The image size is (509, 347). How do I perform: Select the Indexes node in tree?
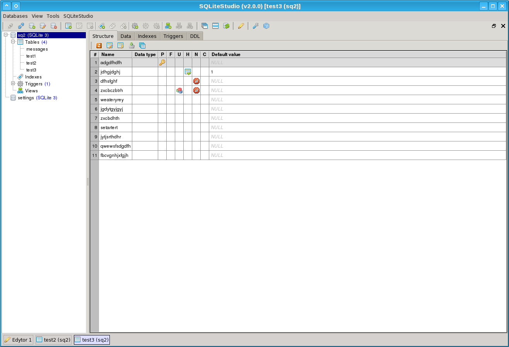[x=33, y=77]
